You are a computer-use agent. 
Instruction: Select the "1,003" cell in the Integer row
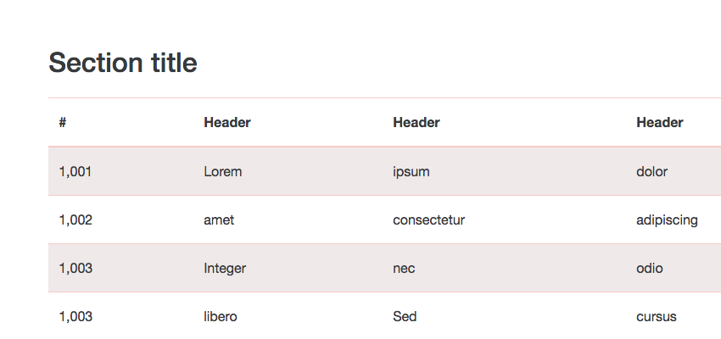pyautogui.click(x=75, y=268)
